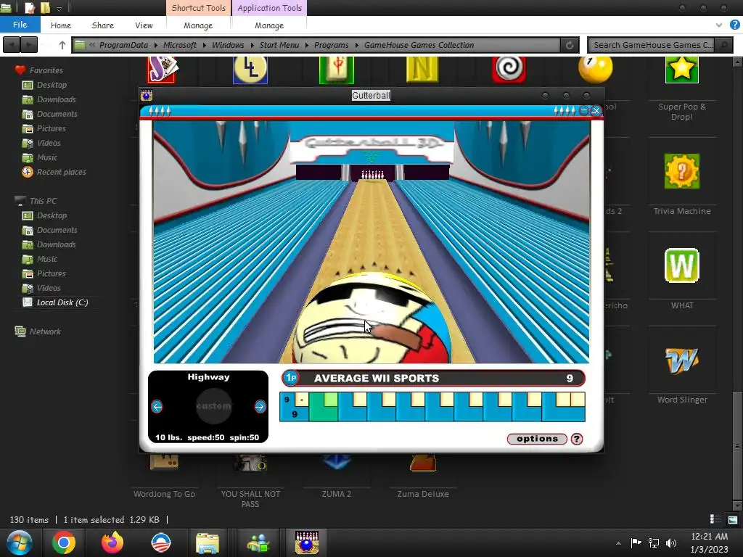Select Local Disk (C:) drive
This screenshot has height=557, width=743.
pyautogui.click(x=62, y=302)
